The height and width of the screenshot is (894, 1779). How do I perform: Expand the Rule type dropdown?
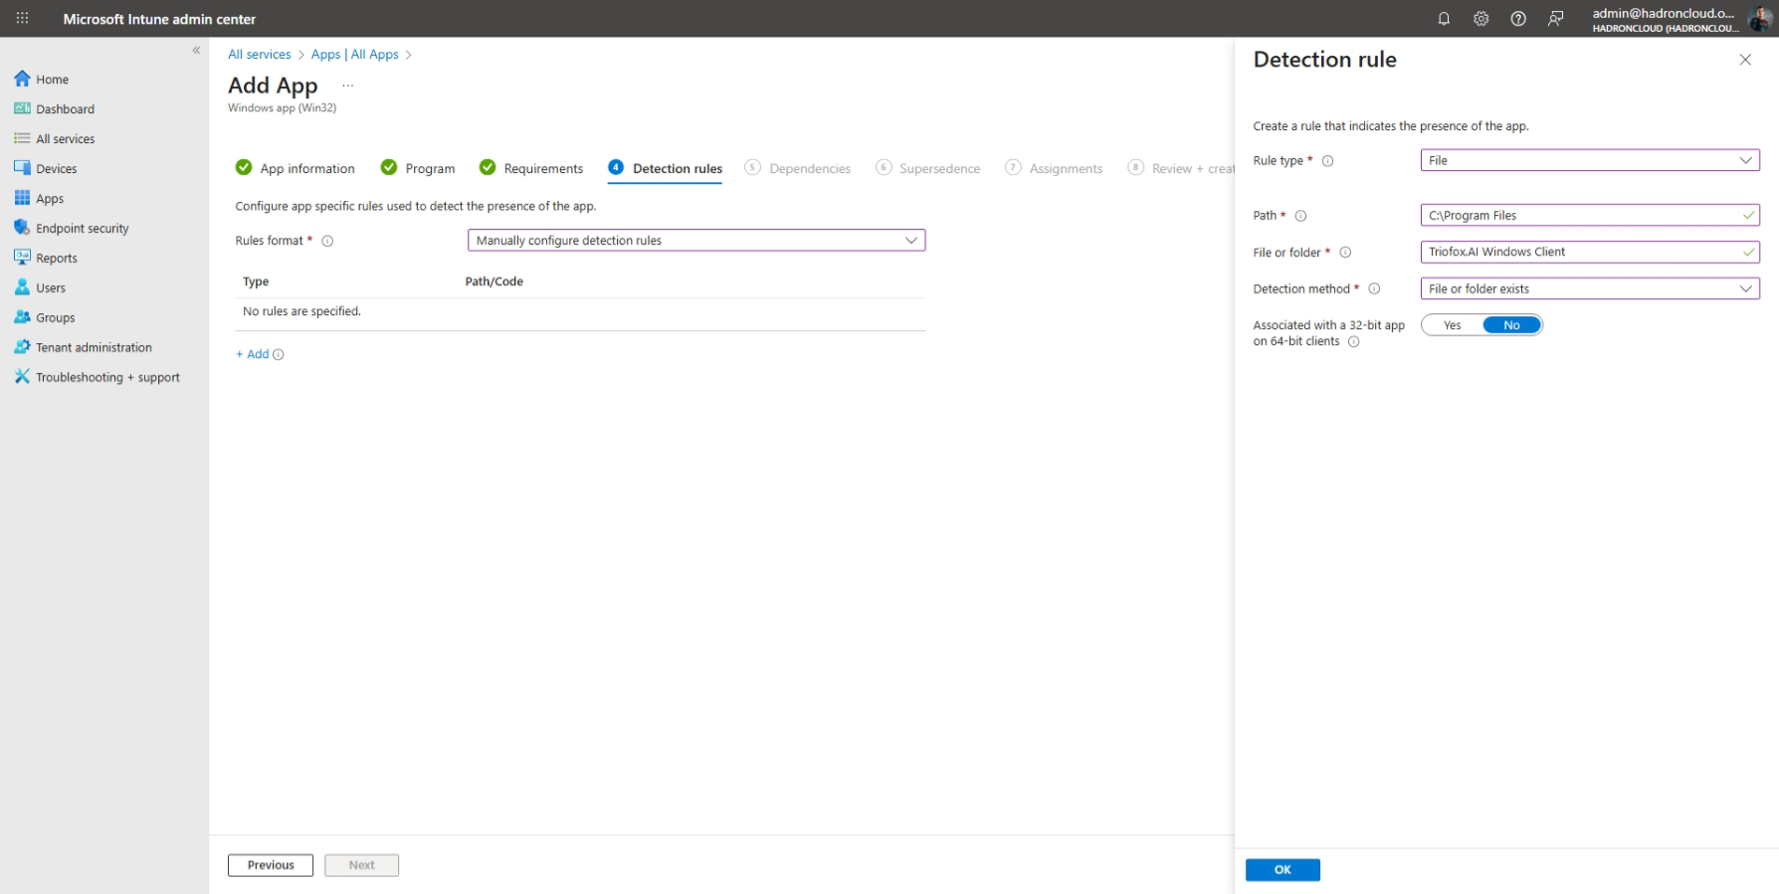tap(1590, 160)
